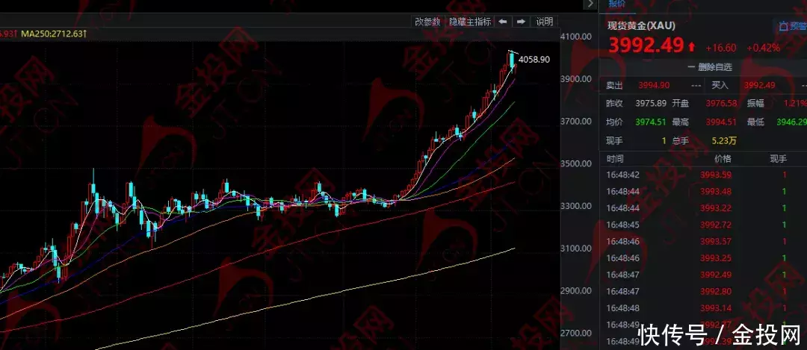Click the 4058.90 high price label
The image size is (807, 350).
[x=534, y=60]
